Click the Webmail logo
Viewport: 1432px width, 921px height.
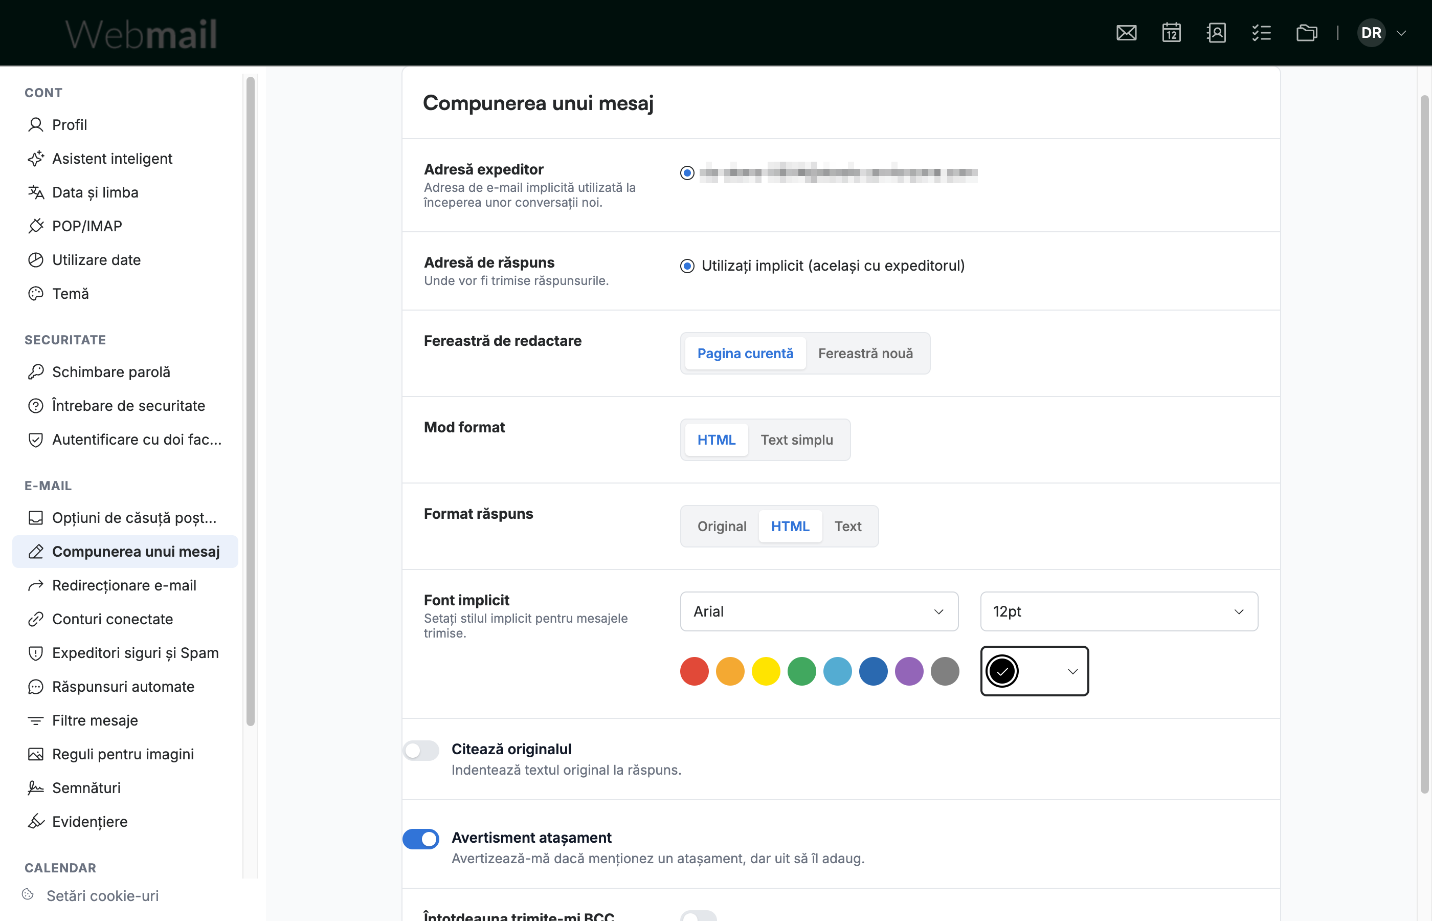141,33
